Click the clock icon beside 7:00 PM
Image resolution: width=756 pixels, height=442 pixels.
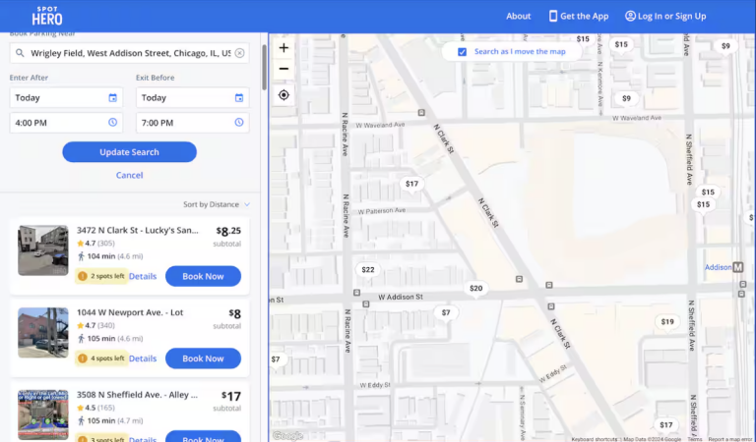(x=238, y=122)
